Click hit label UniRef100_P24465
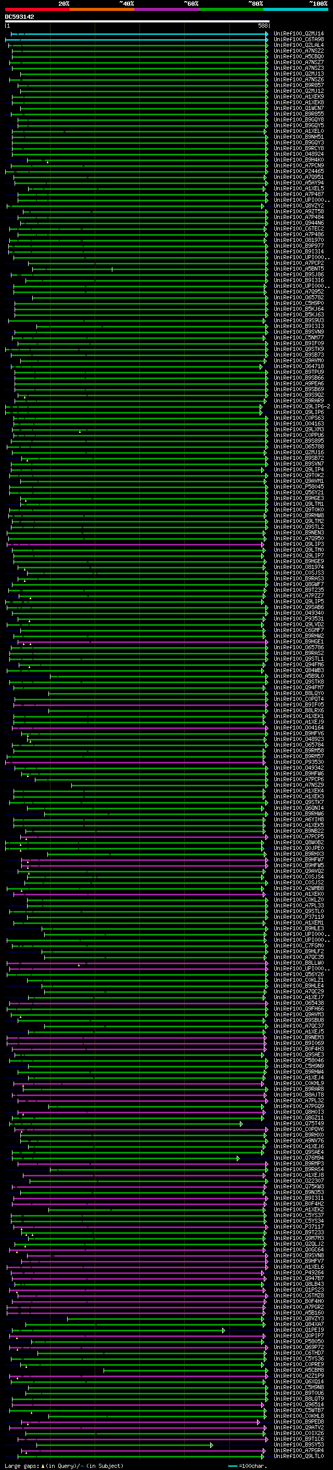The width and height of the screenshot is (333, 1470). tap(299, 171)
